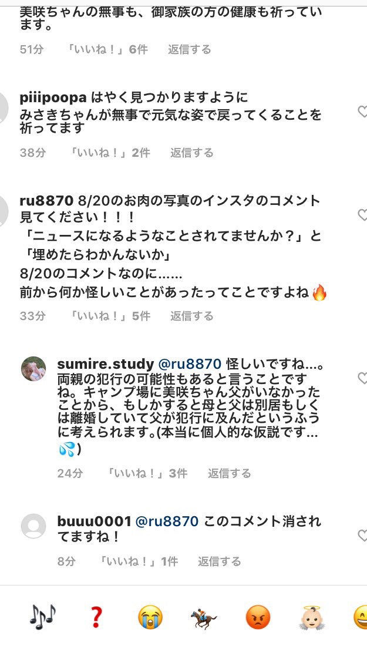Open sumire.study profile picture
This screenshot has height=653, width=367.
33,369
